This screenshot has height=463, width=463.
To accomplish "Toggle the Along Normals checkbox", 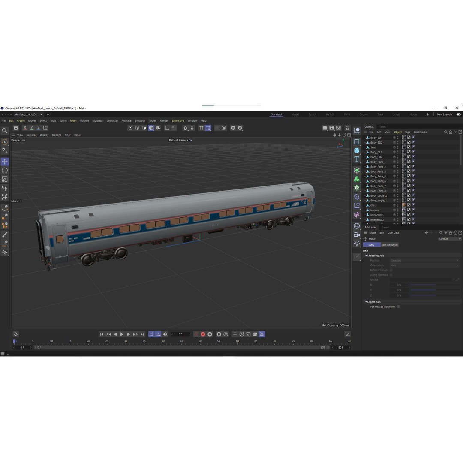I will [x=391, y=275].
